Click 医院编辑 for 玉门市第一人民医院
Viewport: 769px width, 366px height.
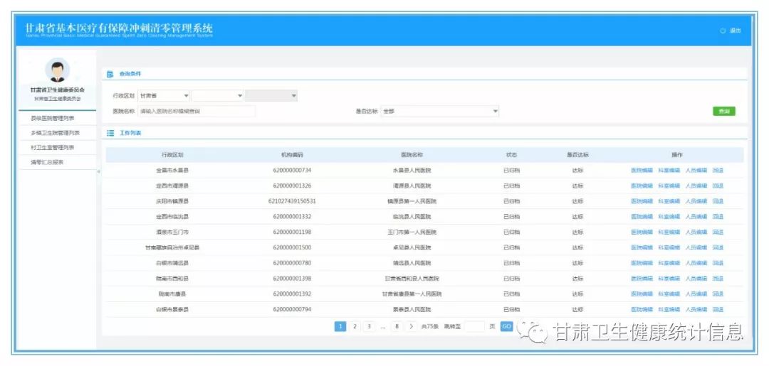pyautogui.click(x=642, y=232)
